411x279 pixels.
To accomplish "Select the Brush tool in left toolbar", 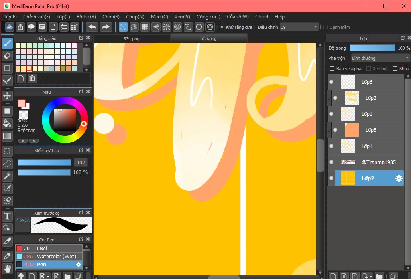I will (x=7, y=43).
